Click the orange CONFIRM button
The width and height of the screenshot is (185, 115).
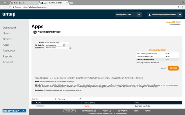(x=173, y=68)
